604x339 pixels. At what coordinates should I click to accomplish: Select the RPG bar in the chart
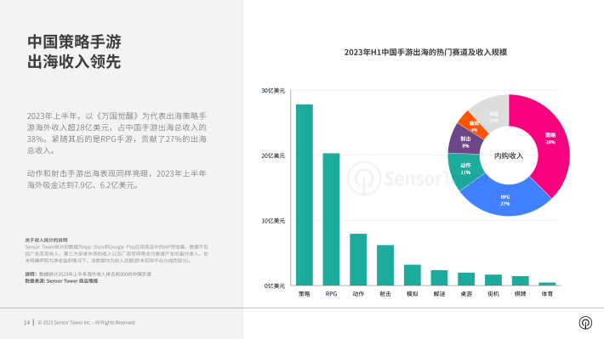(x=331, y=219)
